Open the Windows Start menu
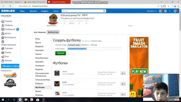The image size is (181, 102). [x=3, y=99]
